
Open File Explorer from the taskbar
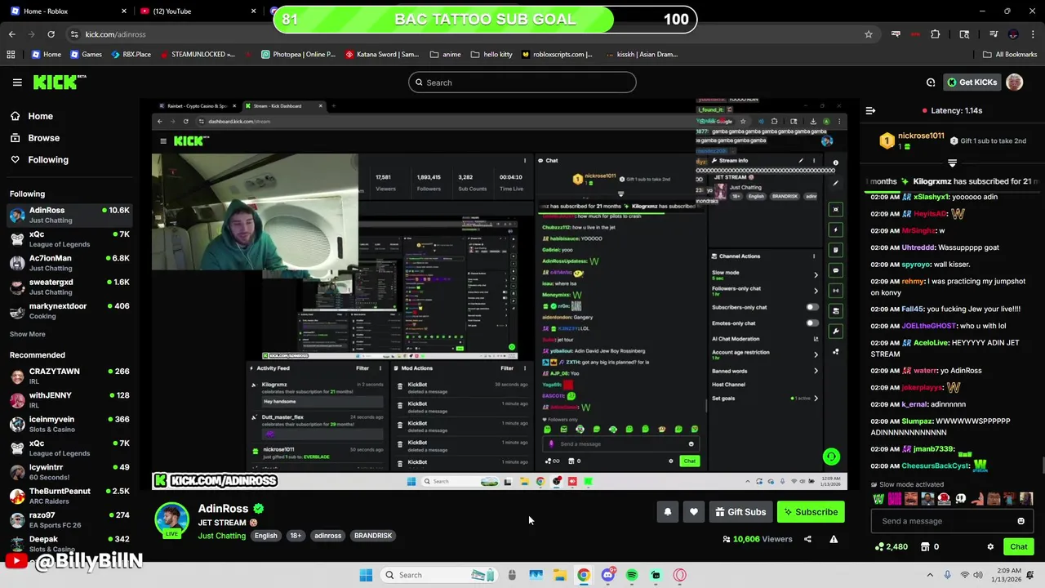[560, 575]
